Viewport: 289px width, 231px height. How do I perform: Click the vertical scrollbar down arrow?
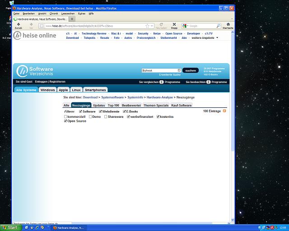233,220
